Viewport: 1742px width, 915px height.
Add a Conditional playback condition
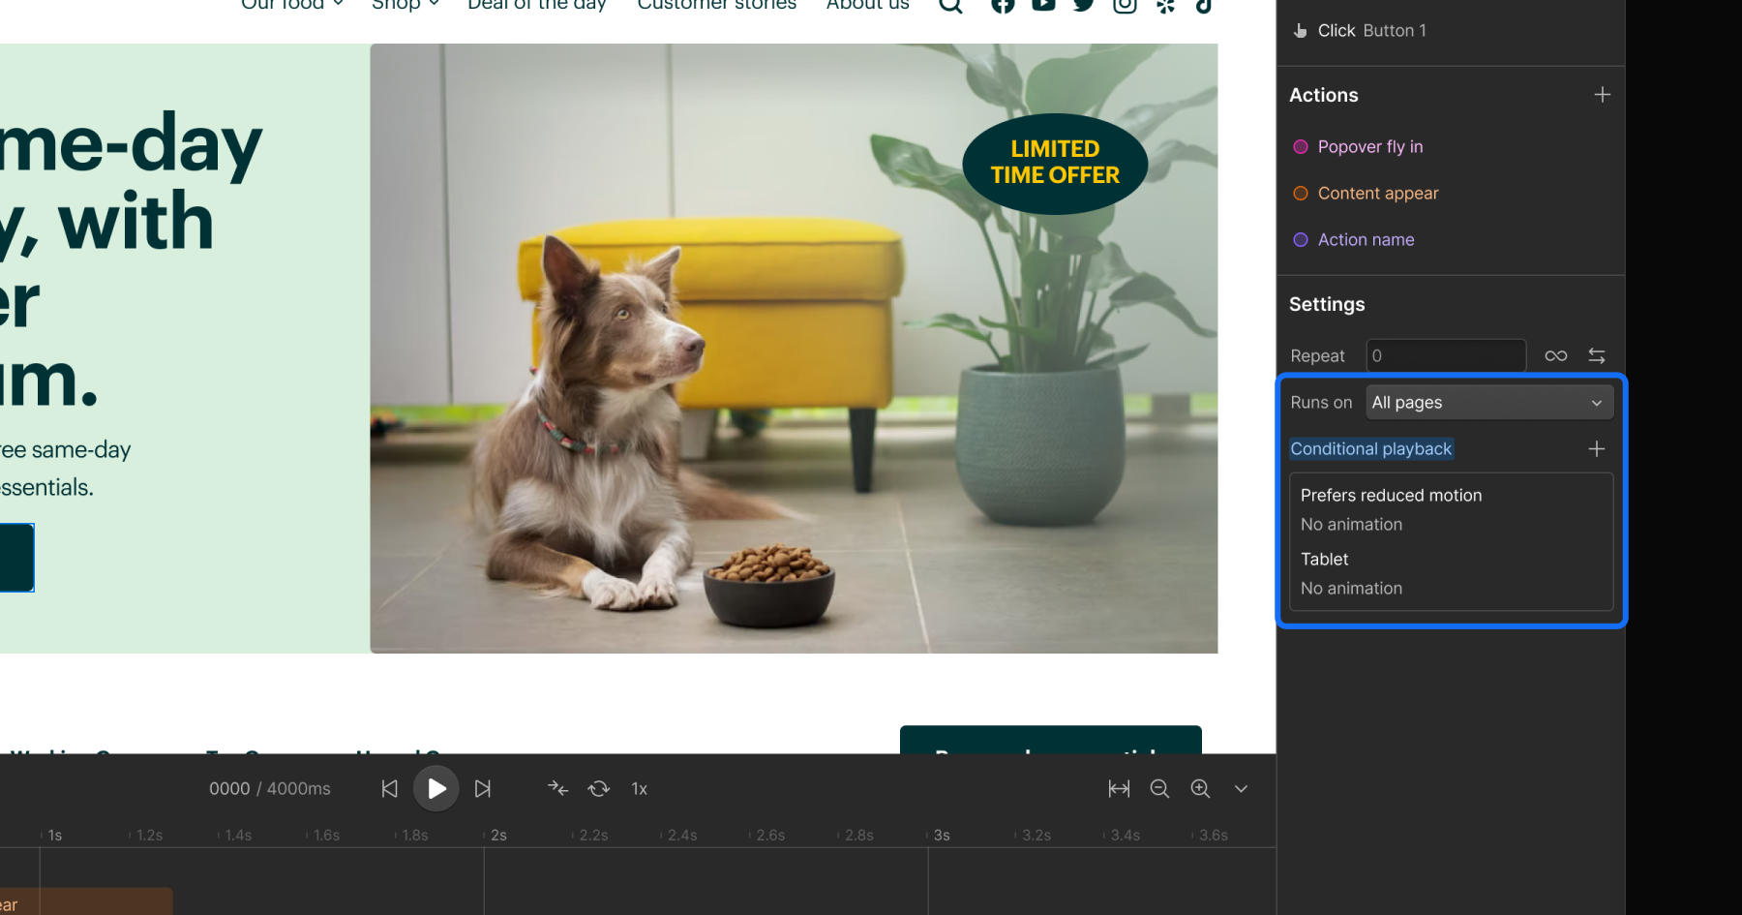pyautogui.click(x=1597, y=449)
